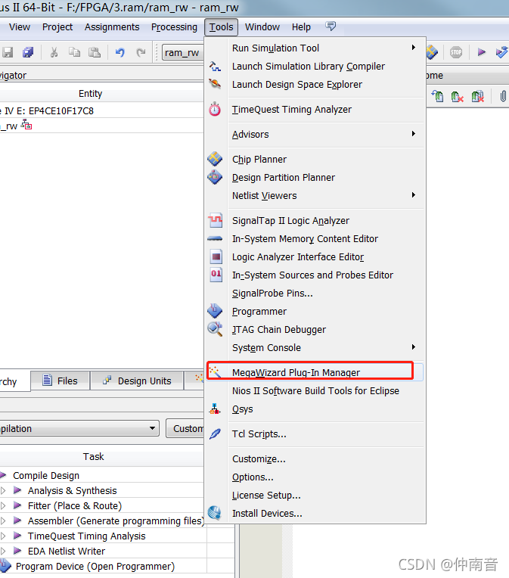
Task: Open TimeQuest Timing Analyzer entry
Action: tap(291, 110)
